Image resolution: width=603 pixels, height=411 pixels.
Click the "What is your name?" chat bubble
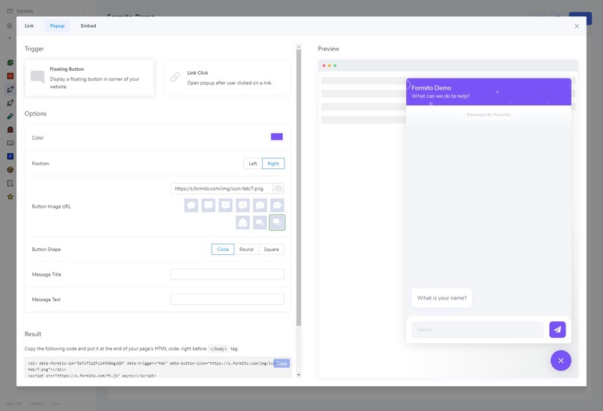click(x=442, y=298)
